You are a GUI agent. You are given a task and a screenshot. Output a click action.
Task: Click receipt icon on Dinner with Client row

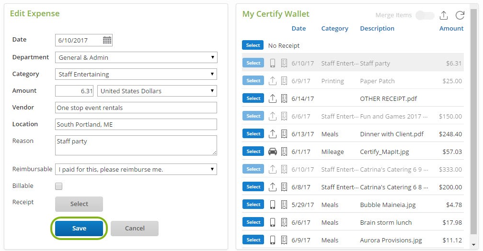click(284, 134)
